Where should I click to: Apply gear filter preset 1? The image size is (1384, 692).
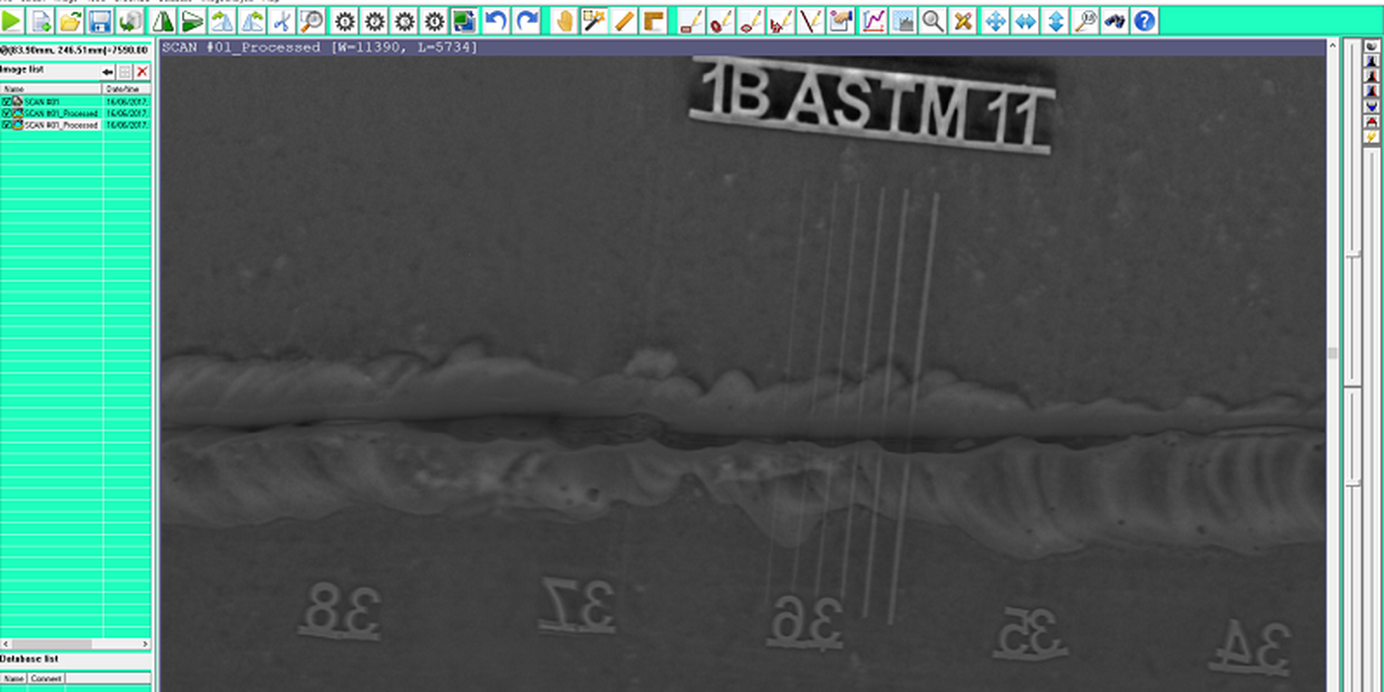pos(345,20)
